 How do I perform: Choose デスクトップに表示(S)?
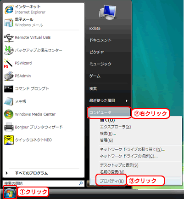click(119, 165)
